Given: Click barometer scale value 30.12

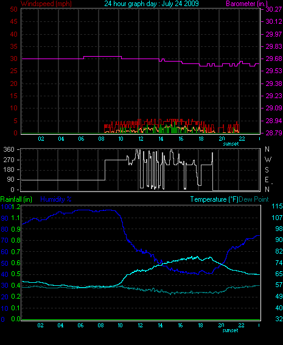Looking at the screenshot, I should click(x=274, y=21).
